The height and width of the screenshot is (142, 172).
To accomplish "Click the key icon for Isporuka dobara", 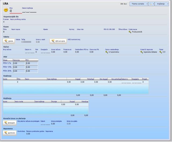I will coord(141,52).
